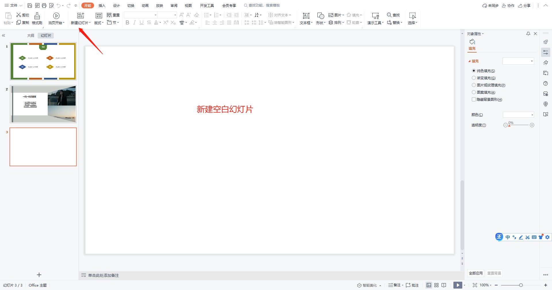The height and width of the screenshot is (290, 552).
Task: Open 查找 find tool
Action: click(393, 15)
